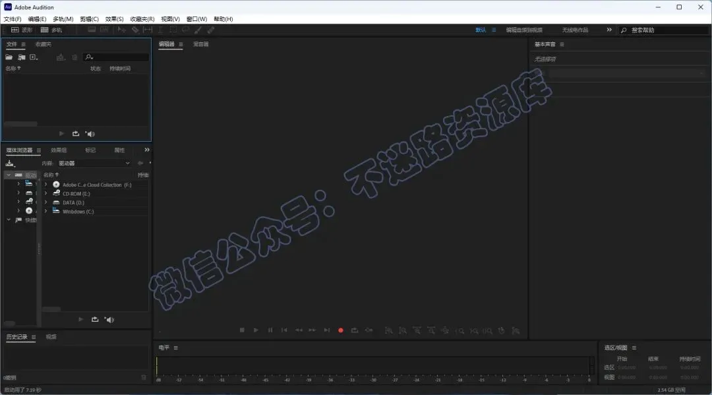Screen dimensions: 712x395
Task: Expand the CD-ROM (E:) drive
Action: click(45, 193)
